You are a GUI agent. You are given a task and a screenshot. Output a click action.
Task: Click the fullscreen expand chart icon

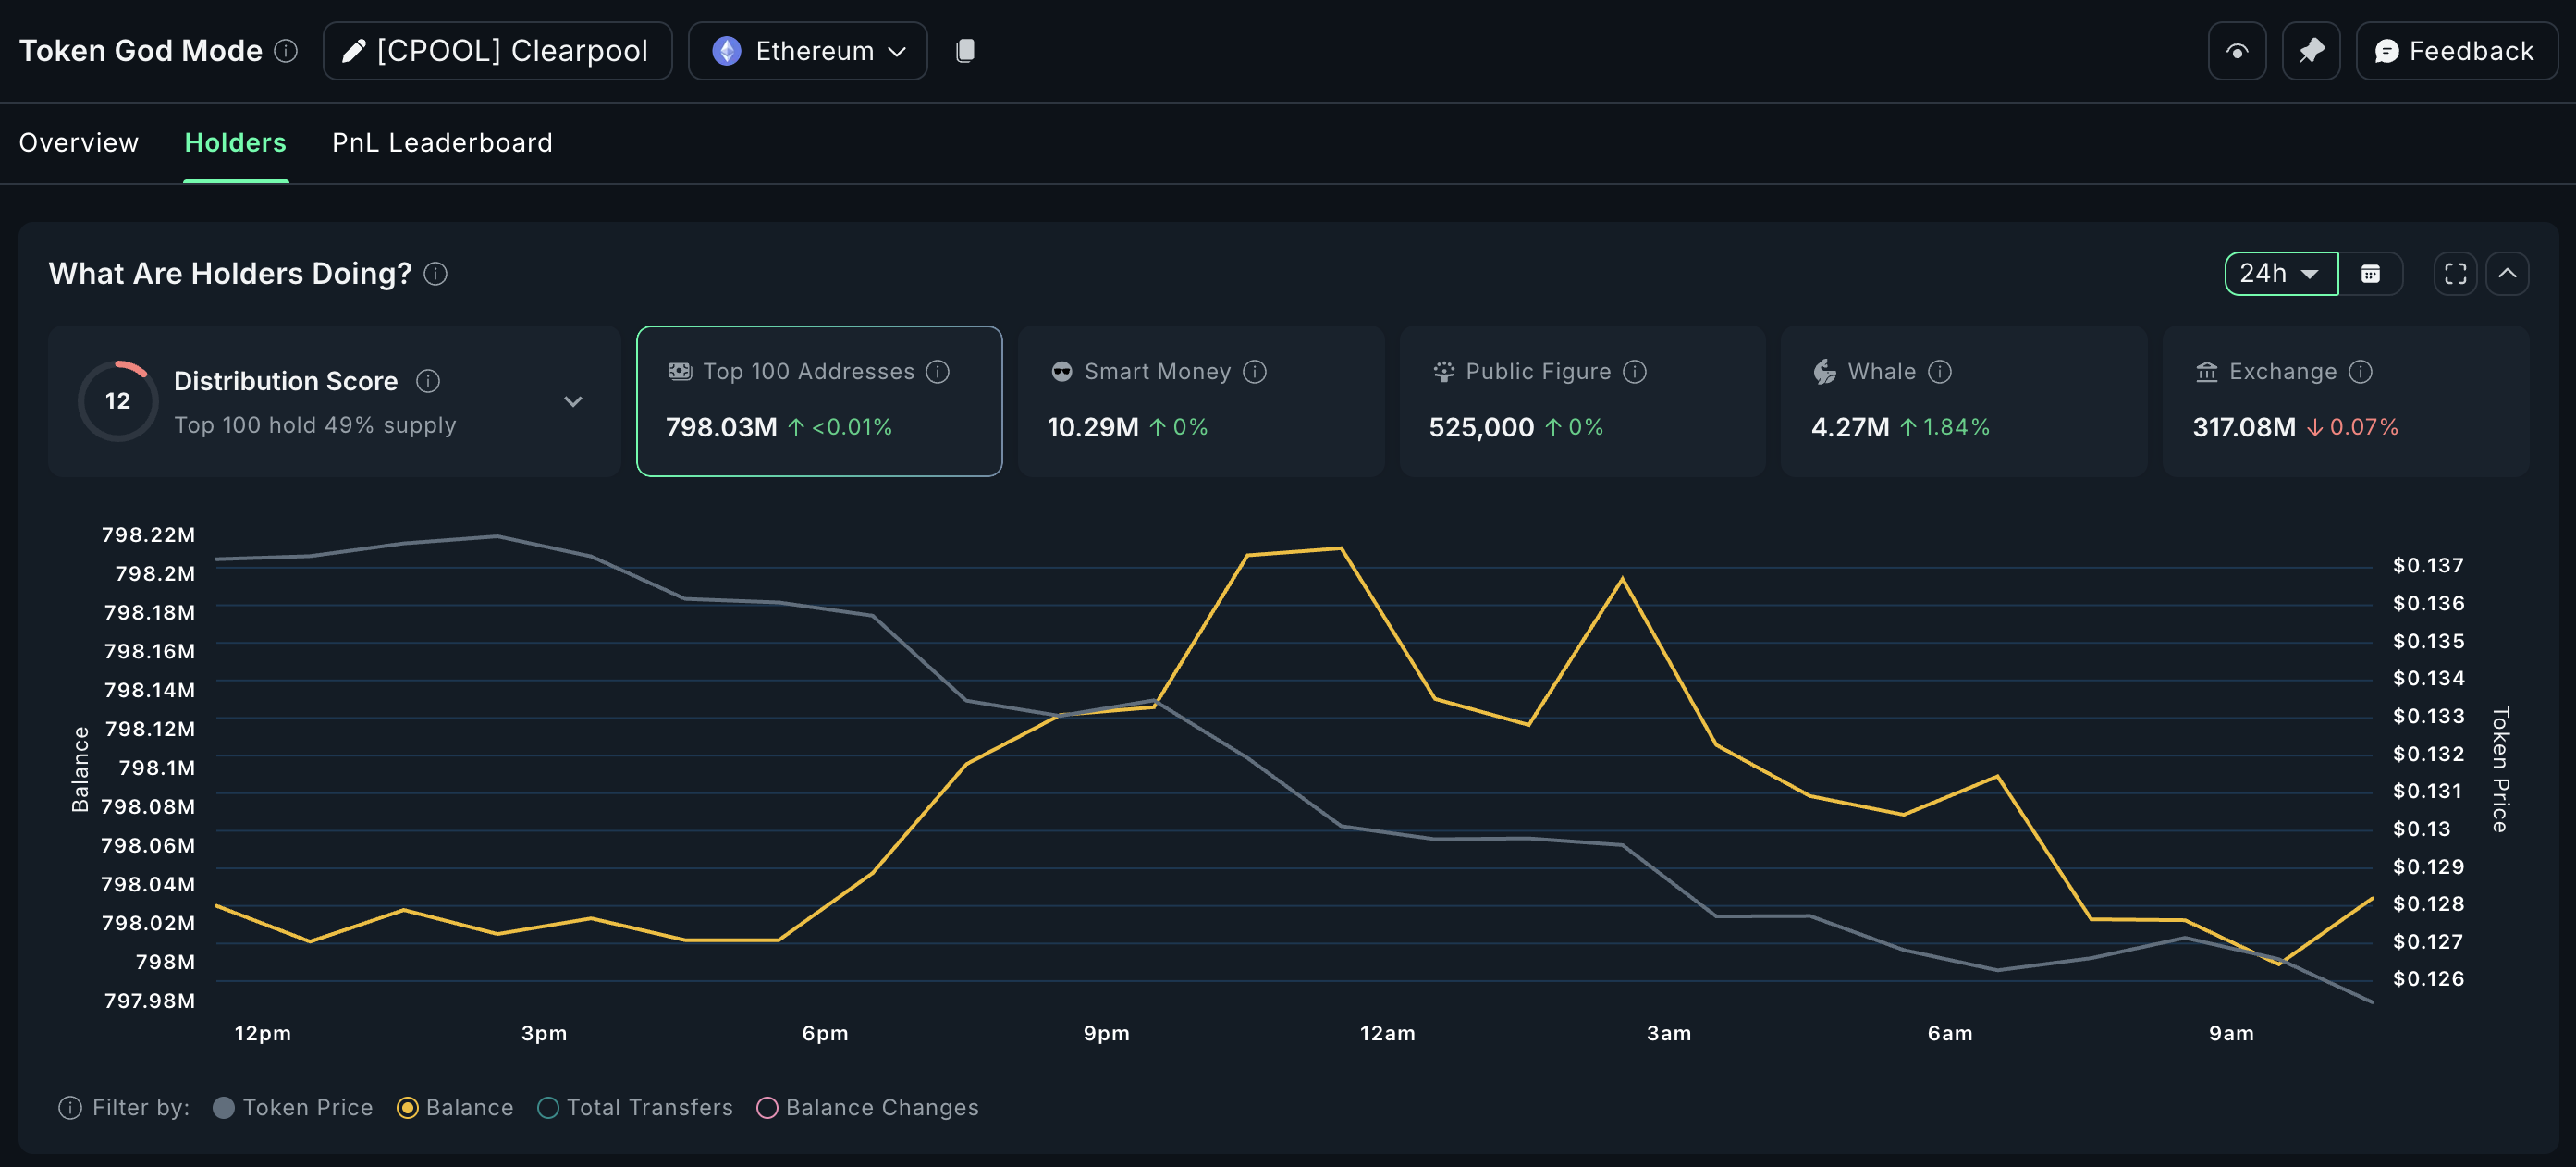[x=2454, y=274]
